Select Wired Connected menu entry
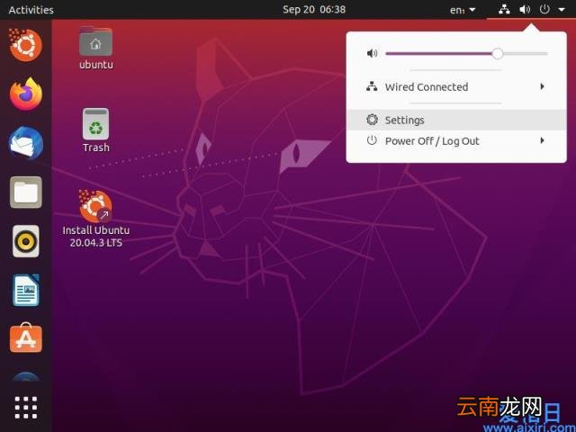576x432 pixels. pyautogui.click(x=456, y=86)
